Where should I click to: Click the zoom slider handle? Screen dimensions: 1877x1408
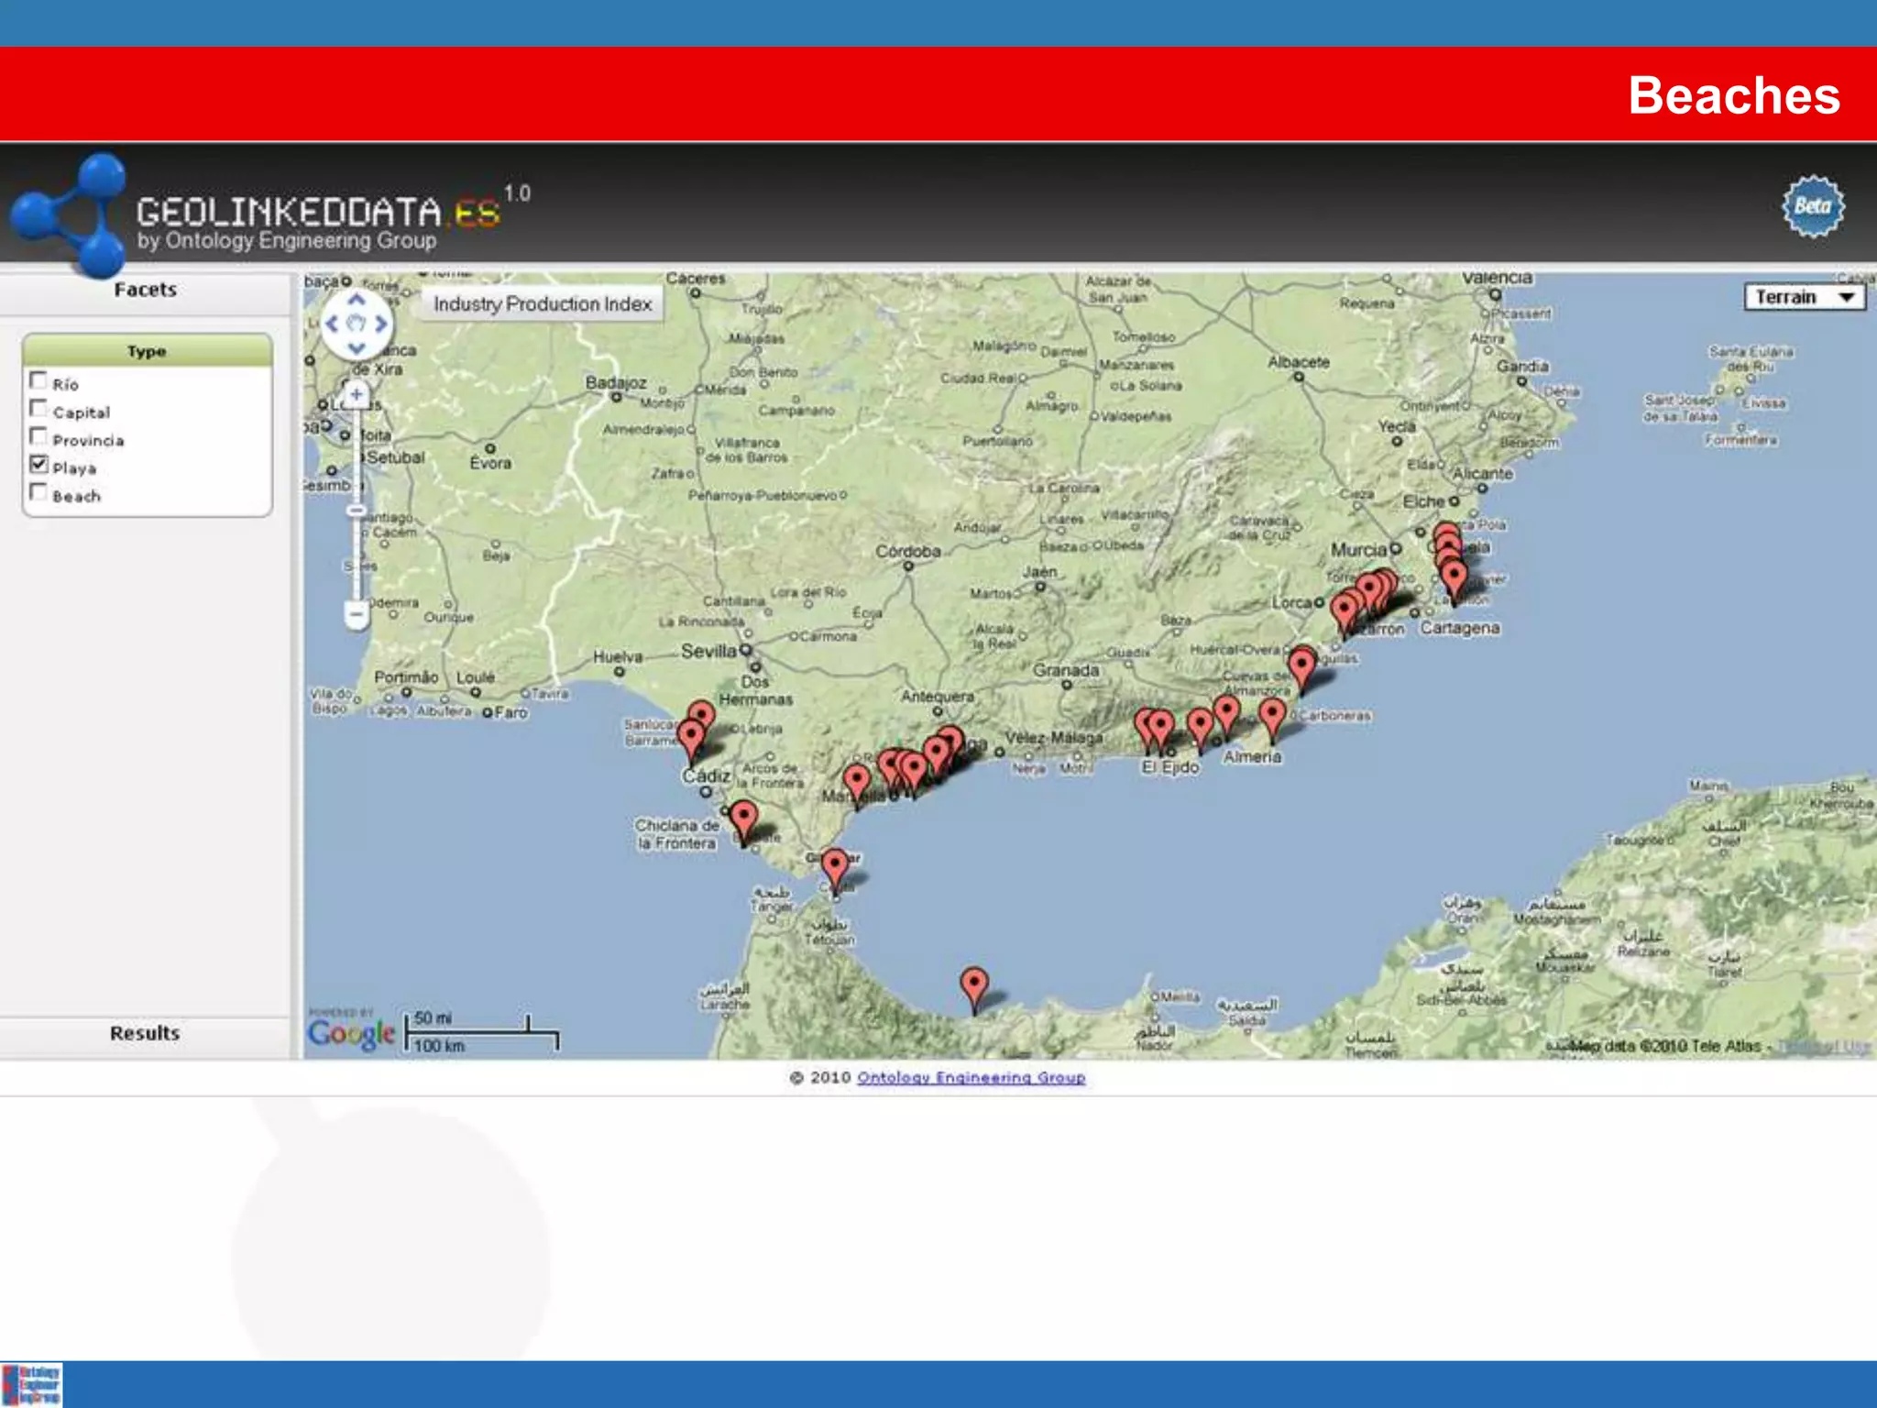[x=357, y=510]
